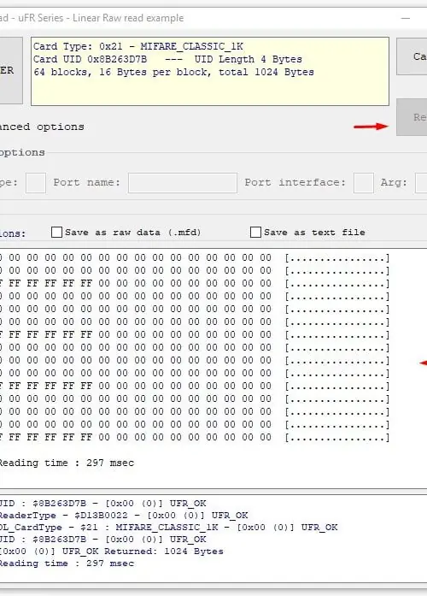Tick the Save as raw data (.mfd) checkbox
Screen dimensions: 427x596
(56, 232)
